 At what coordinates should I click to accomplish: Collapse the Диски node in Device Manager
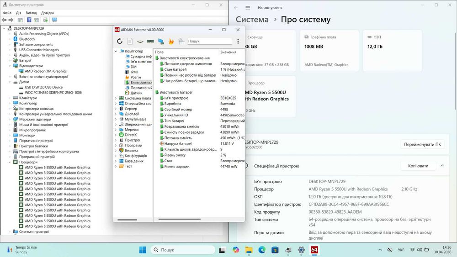[10, 82]
